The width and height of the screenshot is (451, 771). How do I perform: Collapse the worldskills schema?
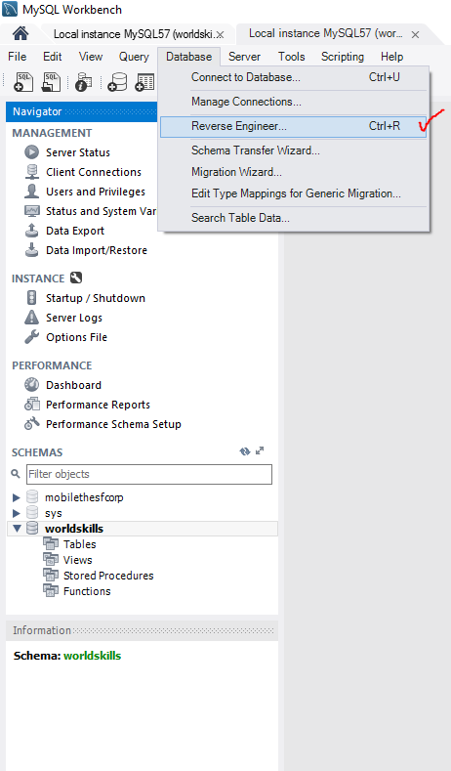point(18,529)
